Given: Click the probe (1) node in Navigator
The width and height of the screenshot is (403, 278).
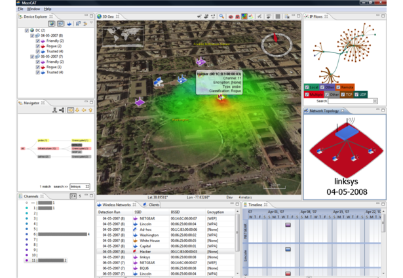Looking at the screenshot, I should 43,140.
